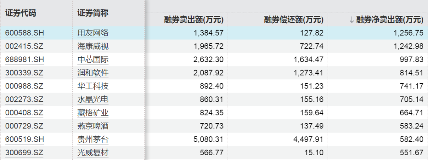Screen dimensions: 428x160
Task: Select net sell value 551.67
Action: point(412,152)
